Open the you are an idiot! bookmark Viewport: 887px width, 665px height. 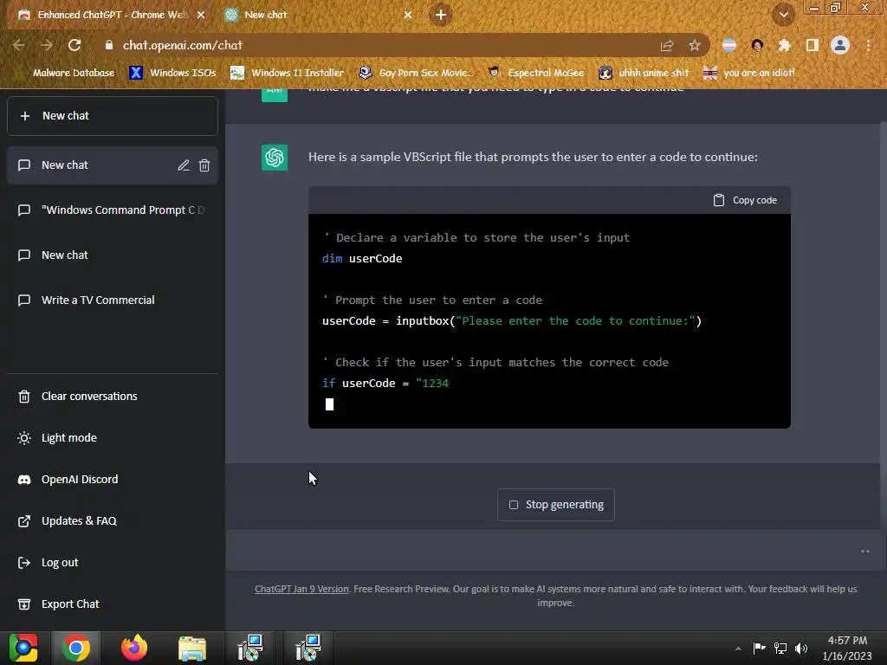(749, 73)
